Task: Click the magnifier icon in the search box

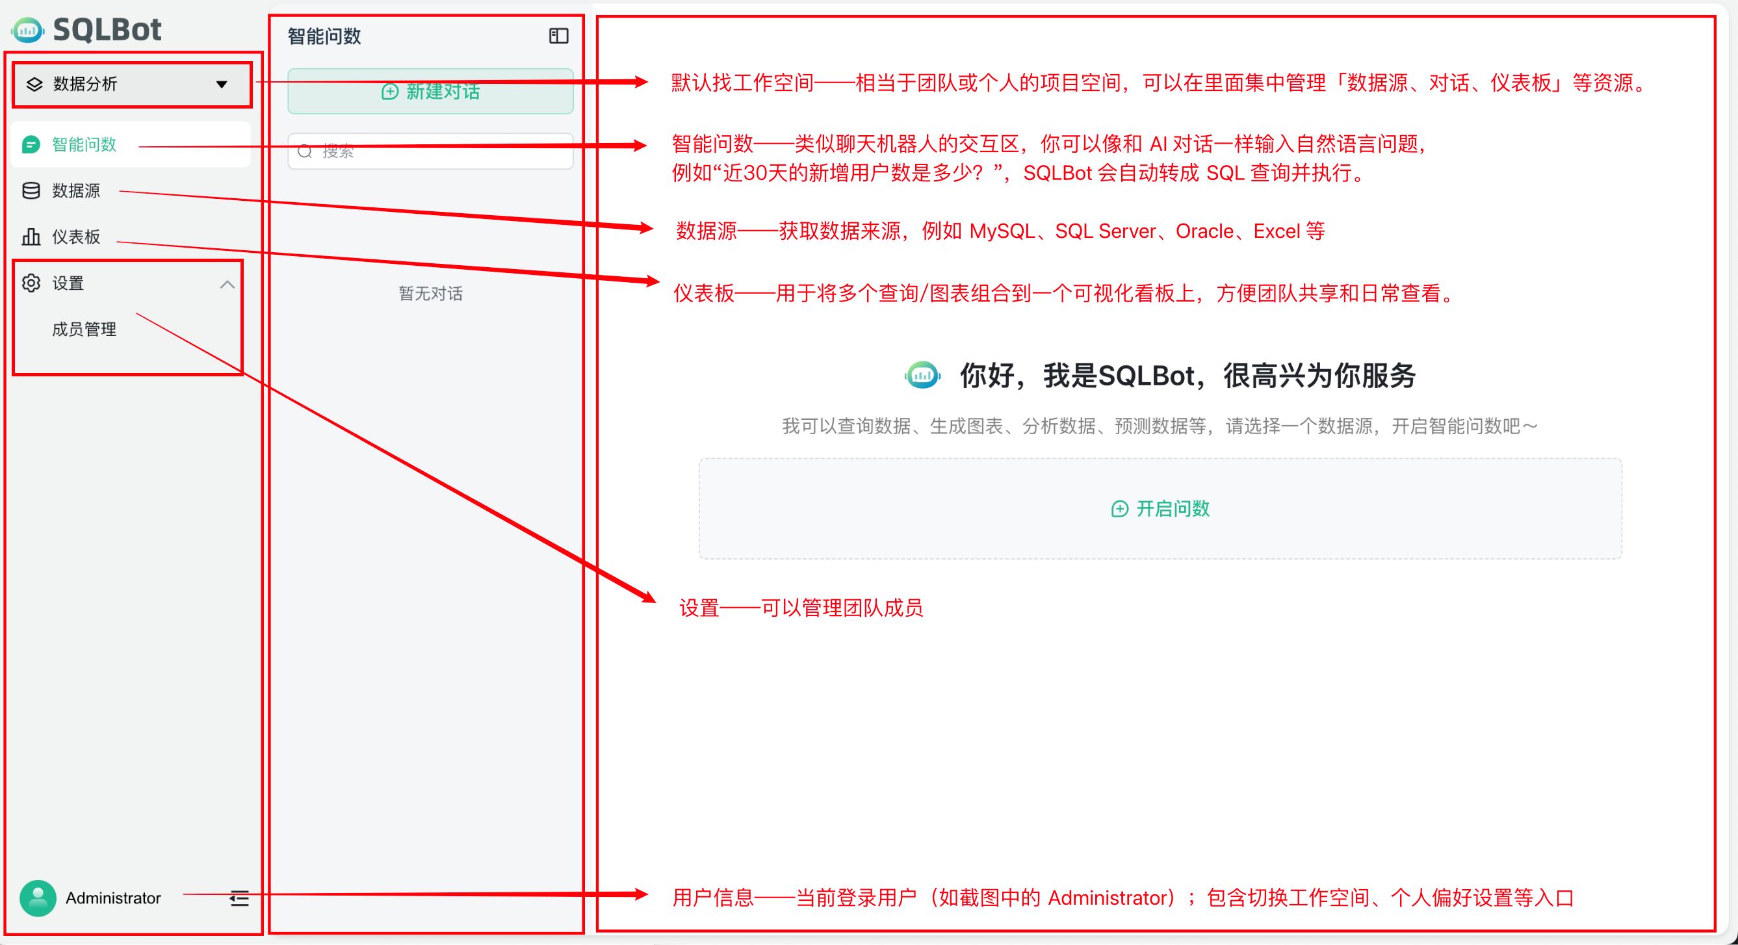Action: pos(305,151)
